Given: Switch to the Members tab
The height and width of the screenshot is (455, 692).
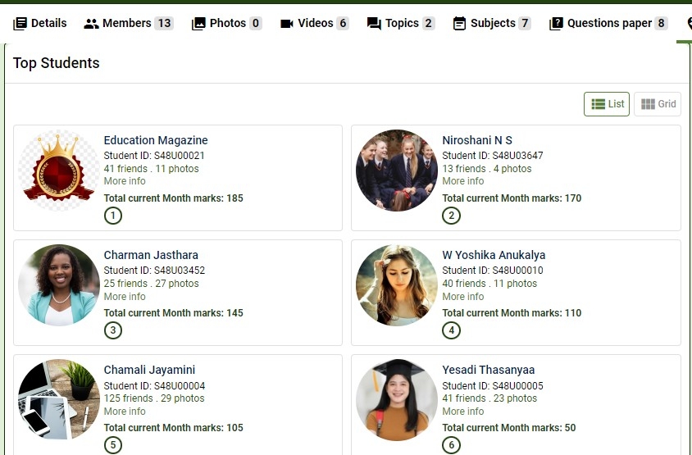Looking at the screenshot, I should pos(127,23).
